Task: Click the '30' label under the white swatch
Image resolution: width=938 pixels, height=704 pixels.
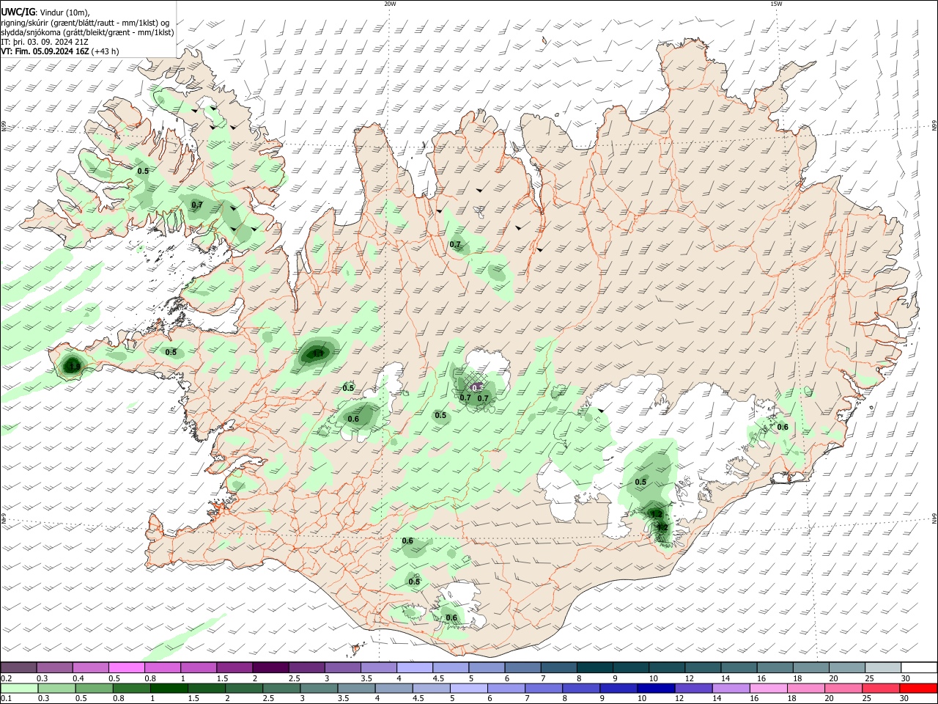Action: pyautogui.click(x=905, y=678)
